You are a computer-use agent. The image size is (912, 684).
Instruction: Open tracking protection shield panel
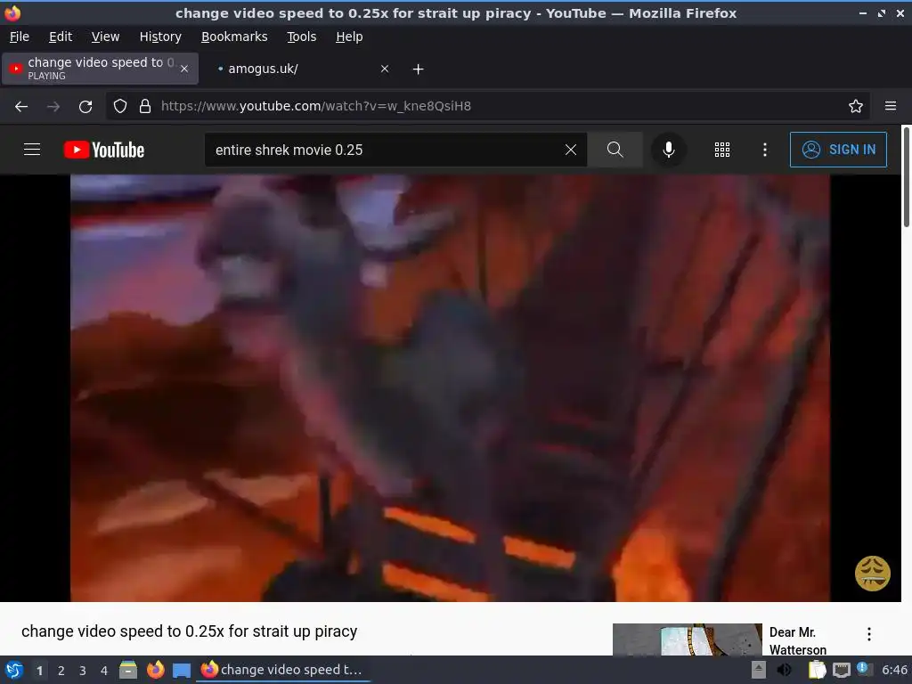tap(120, 106)
